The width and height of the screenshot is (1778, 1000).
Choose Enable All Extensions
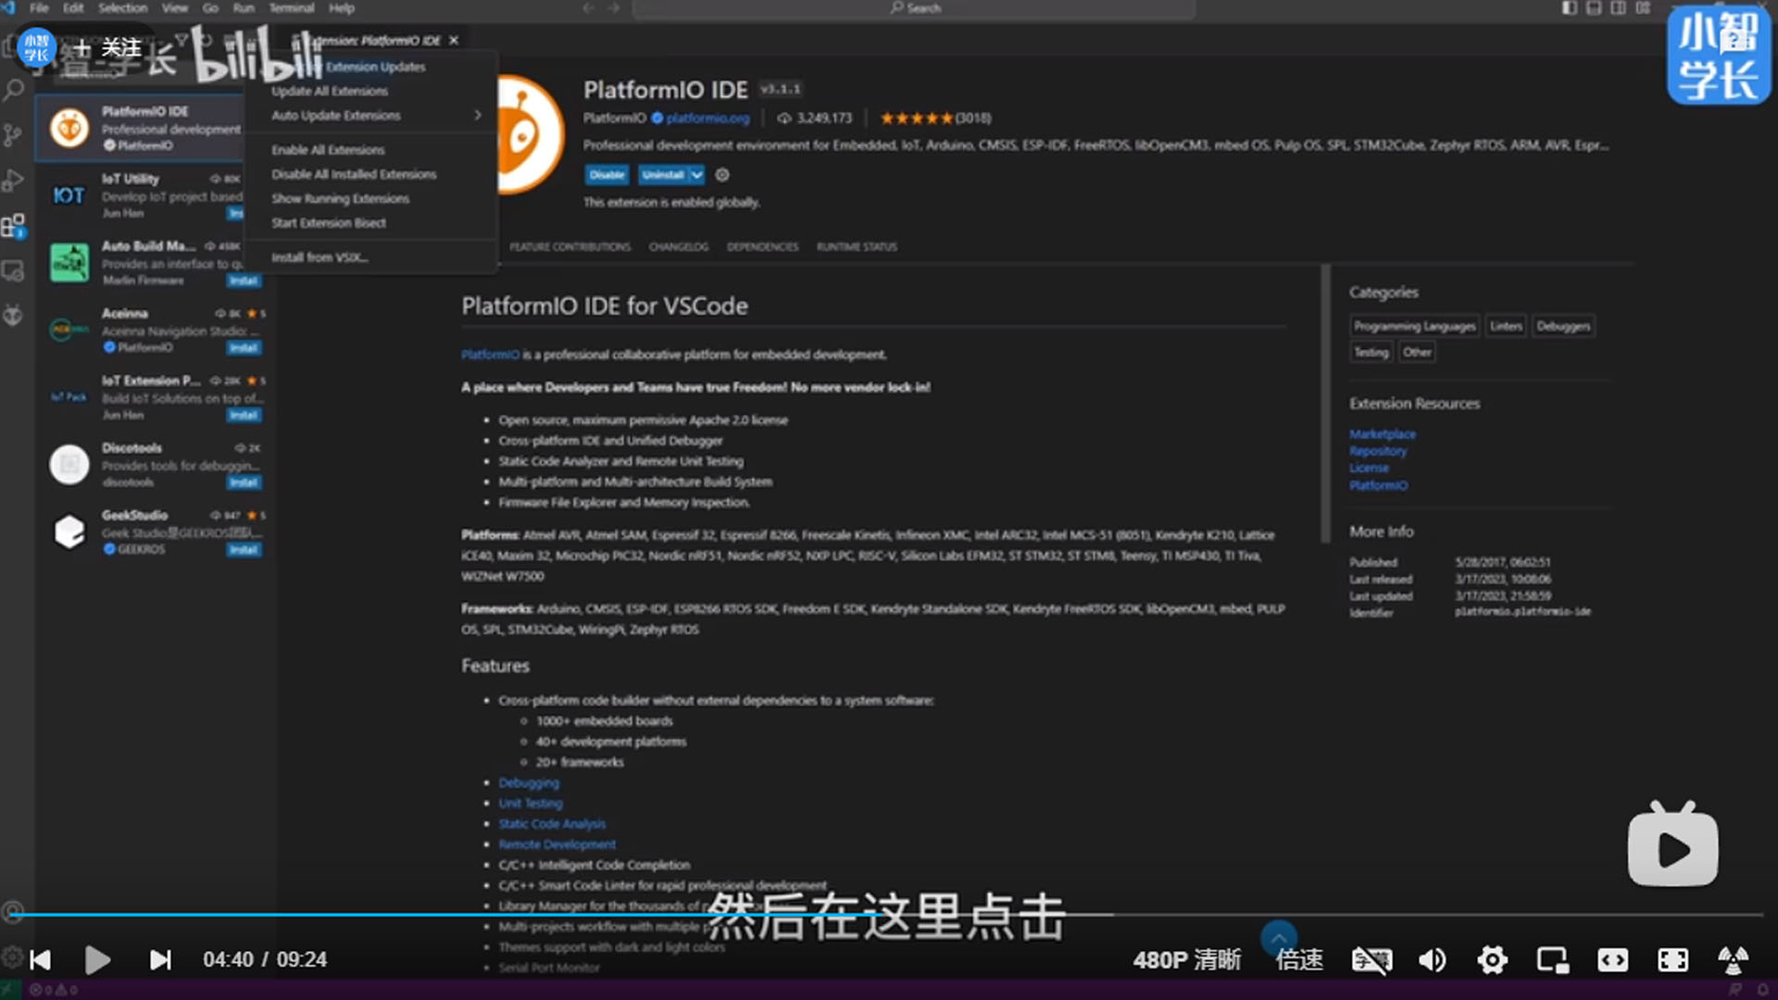pos(370,150)
